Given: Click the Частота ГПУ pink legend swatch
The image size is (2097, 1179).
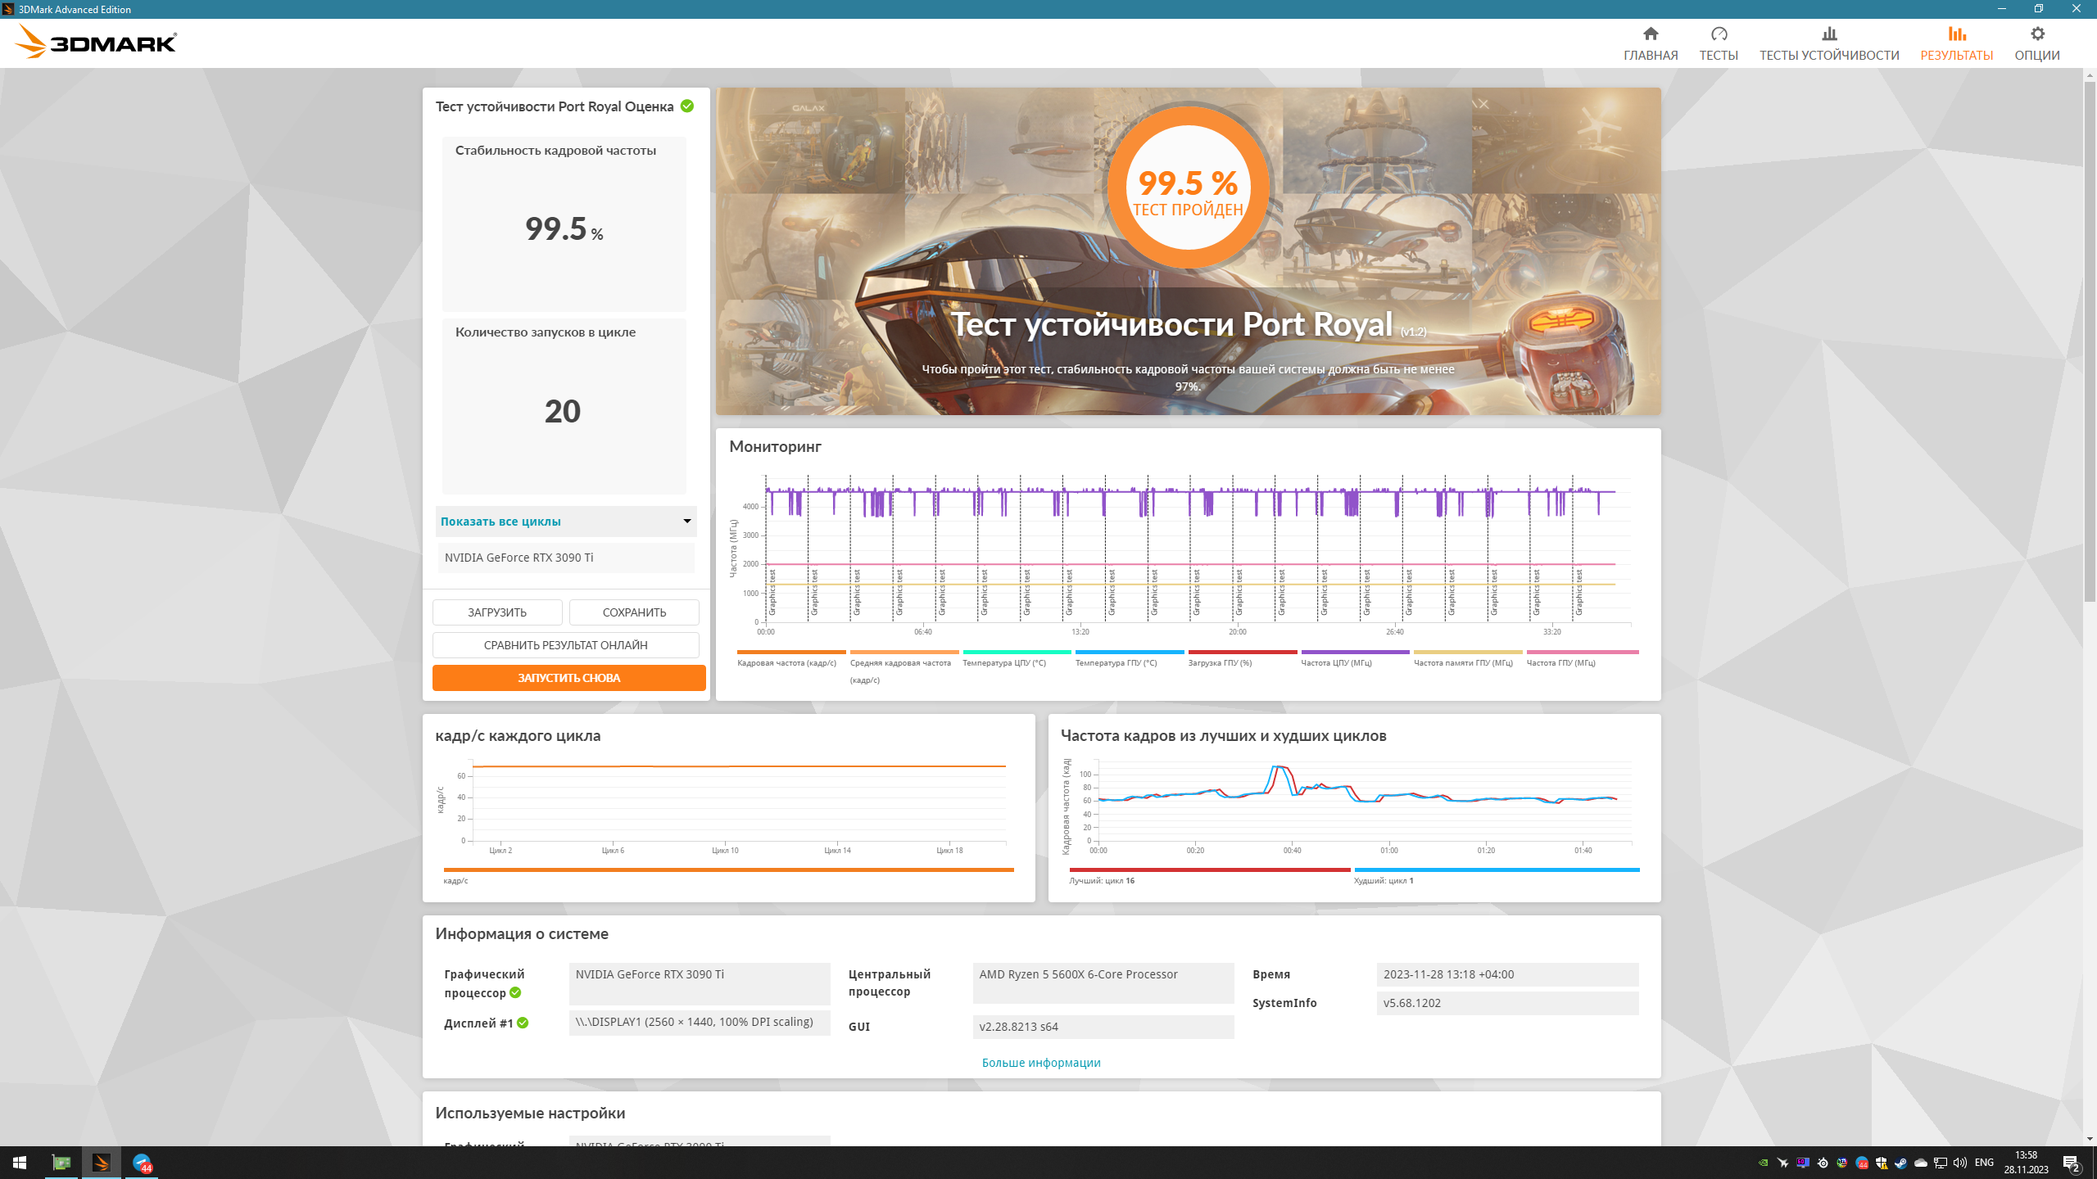Looking at the screenshot, I should coord(1582,653).
